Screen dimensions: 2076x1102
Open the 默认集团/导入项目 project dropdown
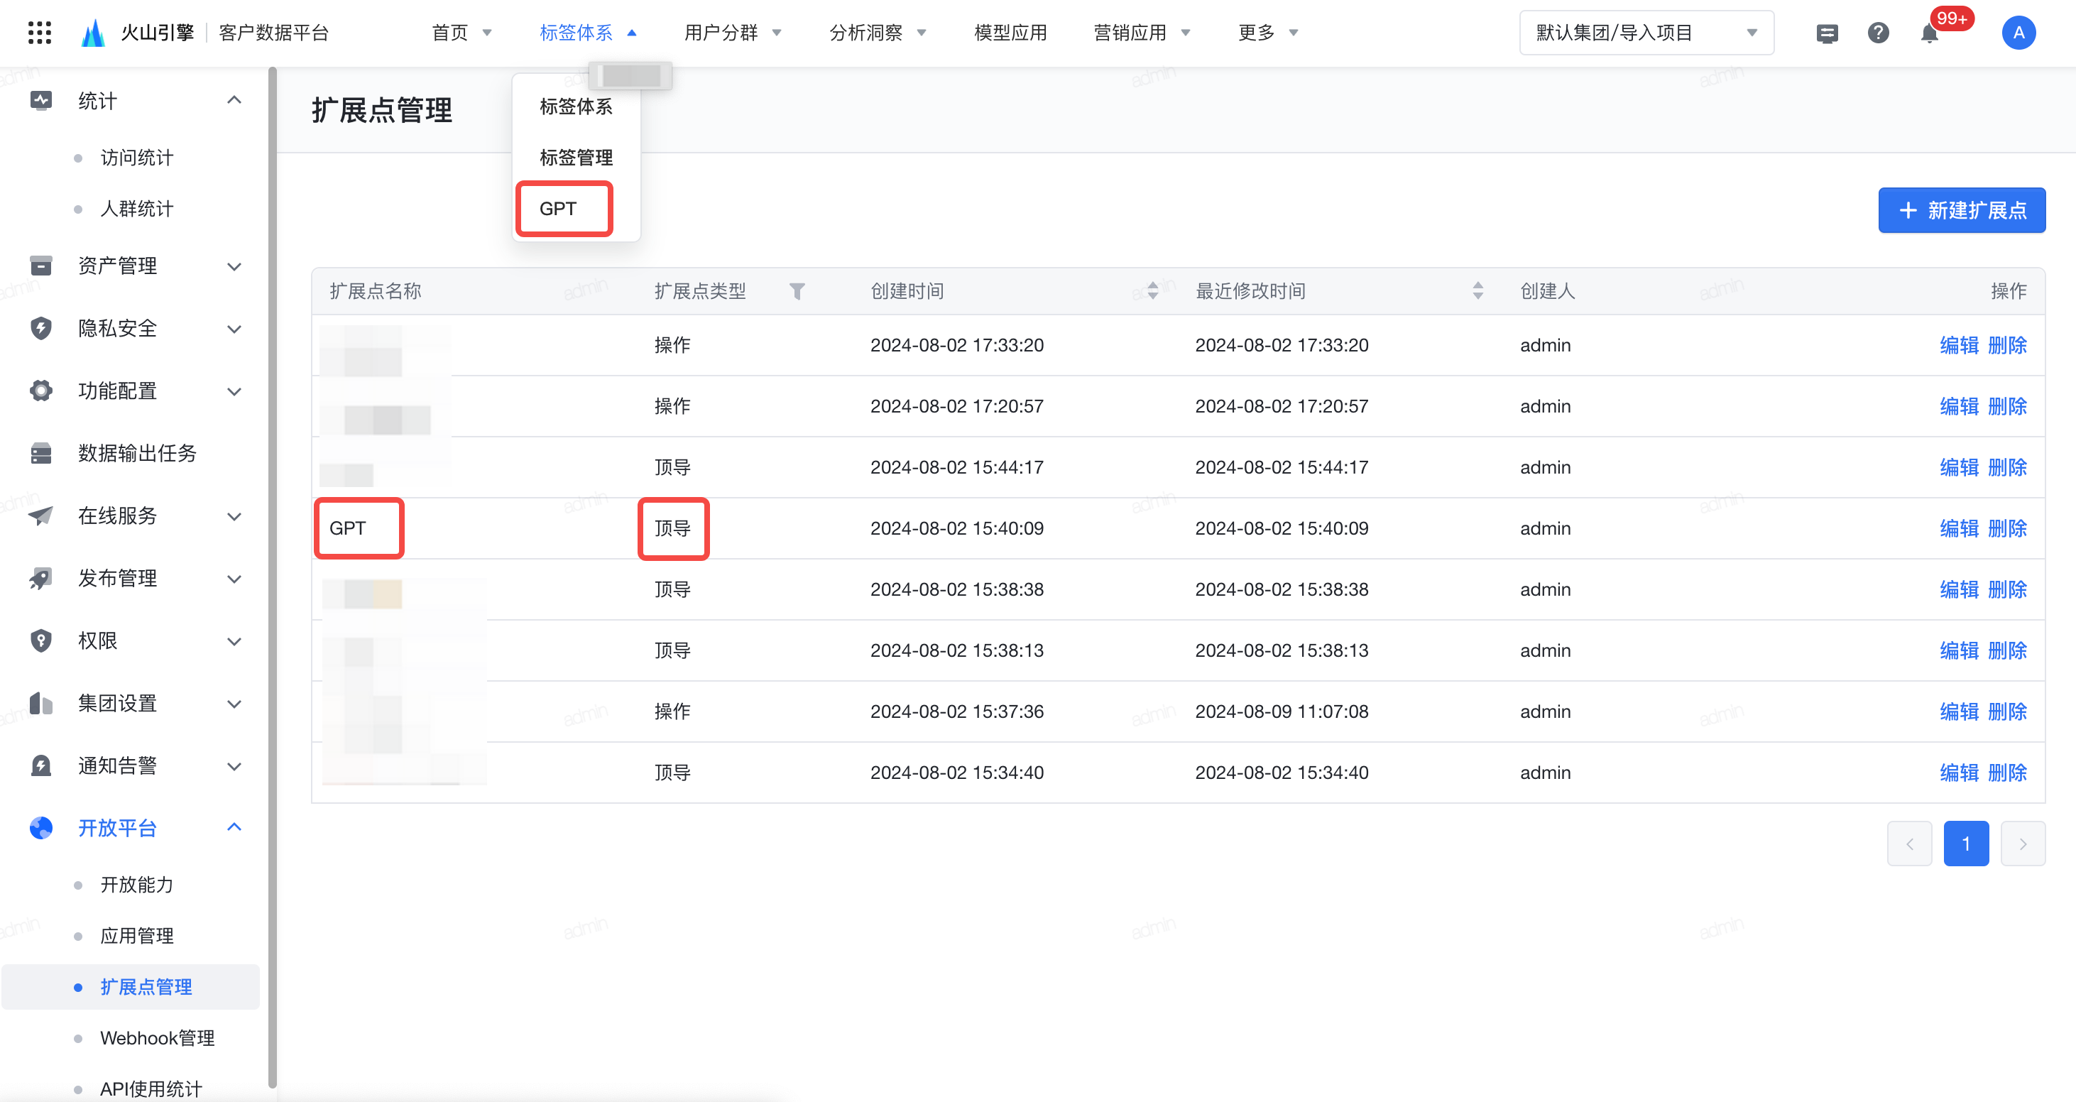point(1646,33)
